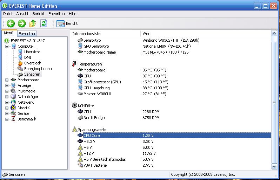The width and height of the screenshot is (280, 180).
Task: Select Übersicht in the tree
Action: click(x=32, y=52)
